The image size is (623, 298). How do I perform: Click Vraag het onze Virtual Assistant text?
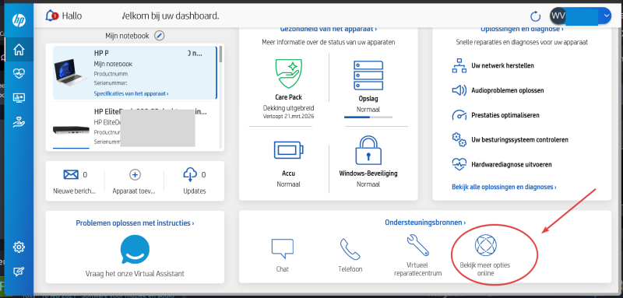pyautogui.click(x=135, y=274)
